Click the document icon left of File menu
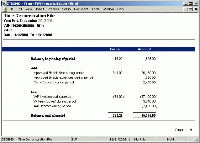The image size is (200, 143). pos(4,9)
